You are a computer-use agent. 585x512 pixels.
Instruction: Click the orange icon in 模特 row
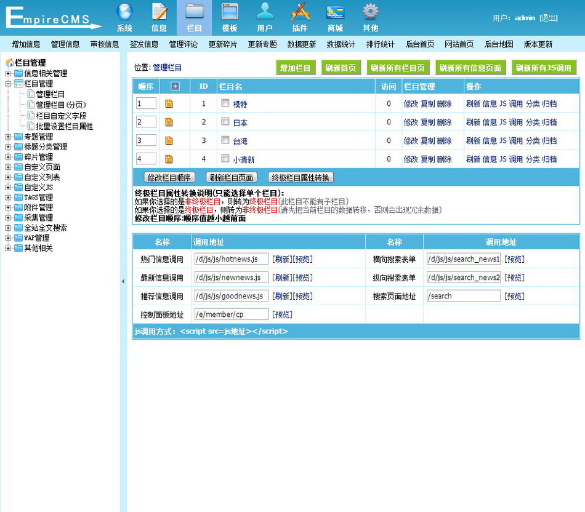click(169, 103)
